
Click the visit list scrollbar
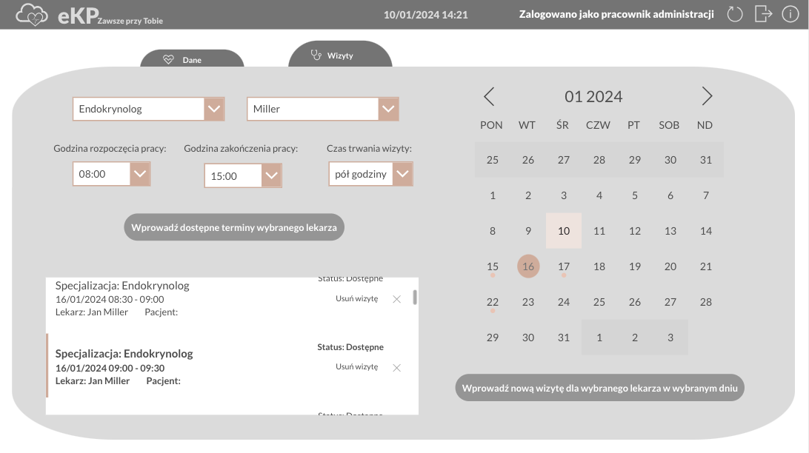tap(415, 298)
